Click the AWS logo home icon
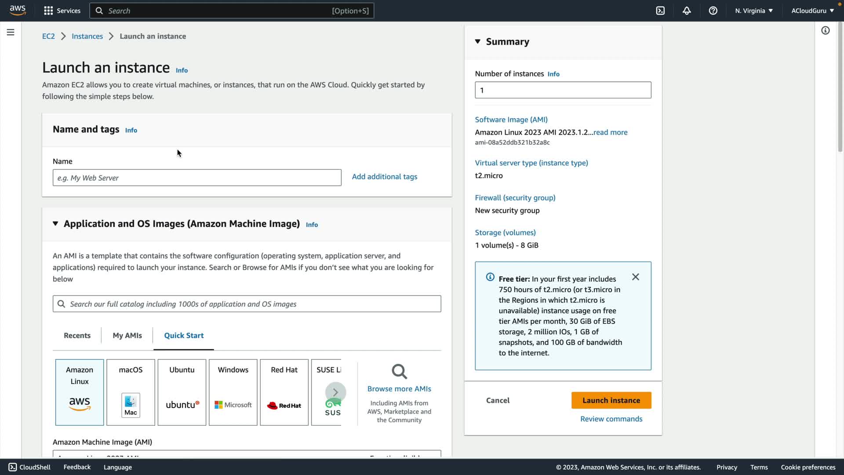The height and width of the screenshot is (475, 844). point(18,11)
